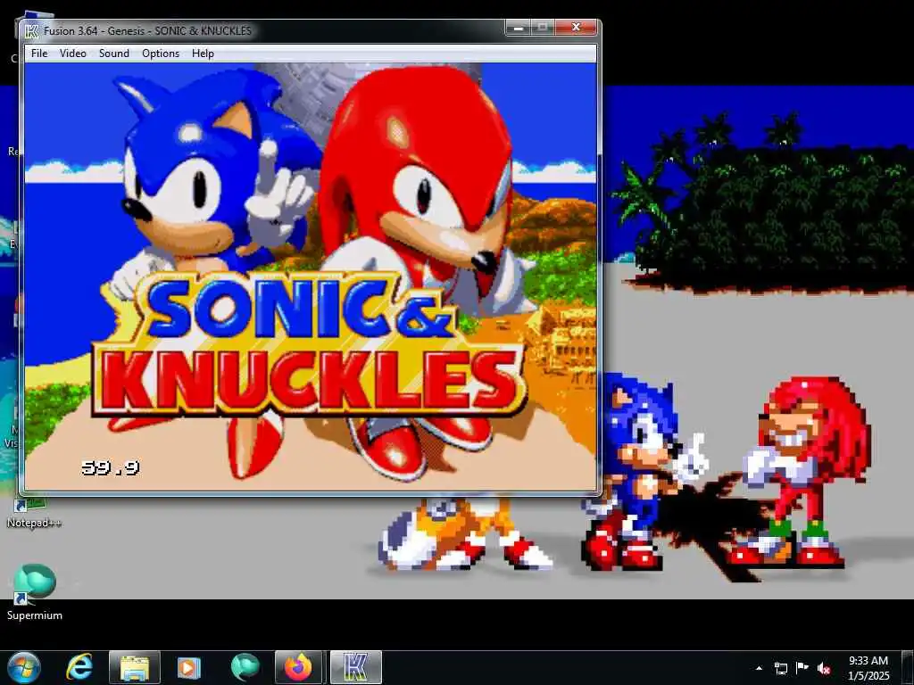
Task: Open the Options menu
Action: [x=161, y=53]
